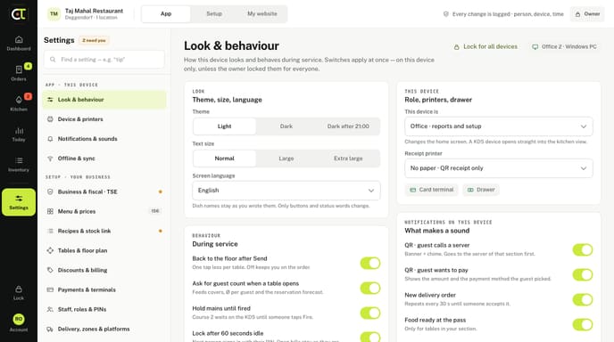Click the printer icon for Device & printers
Screen dimensions: 614x342
coord(50,119)
